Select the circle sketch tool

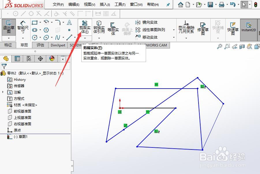(35, 38)
